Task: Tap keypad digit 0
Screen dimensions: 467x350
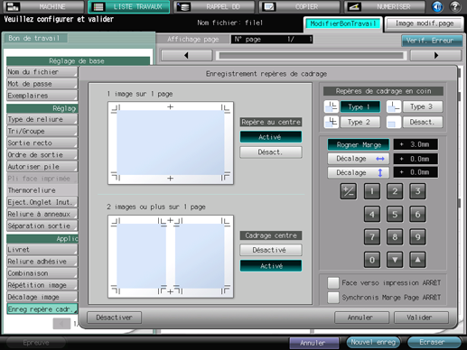Action: [372, 260]
